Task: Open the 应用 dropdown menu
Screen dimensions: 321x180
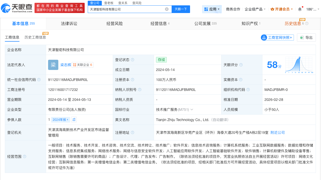Action: pos(212,9)
